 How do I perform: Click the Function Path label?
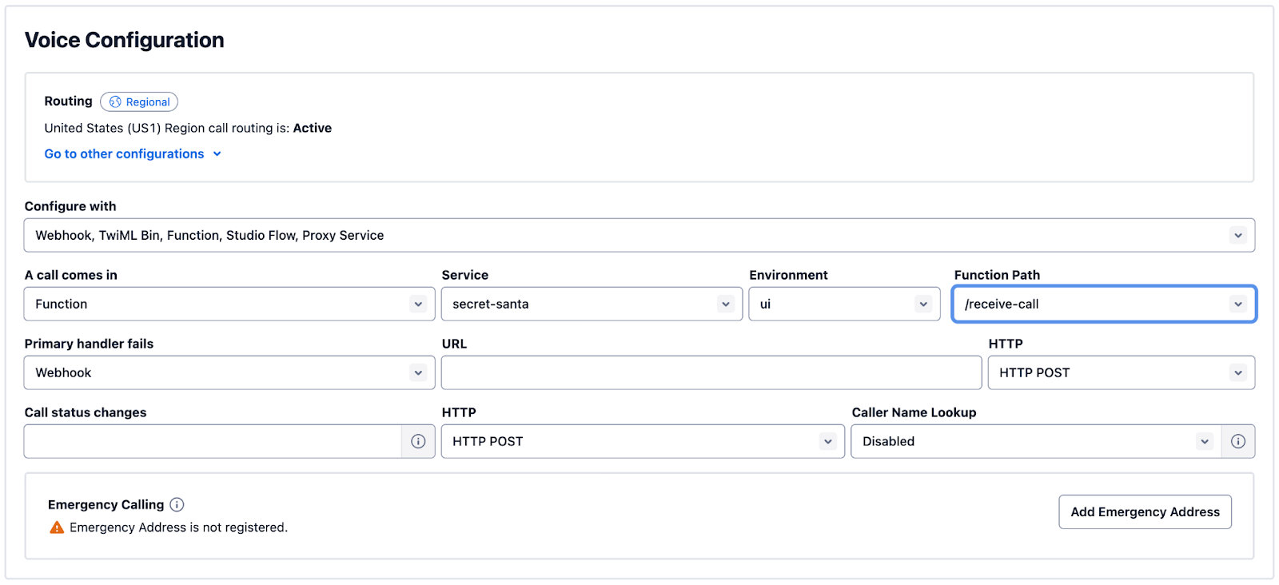tap(997, 275)
